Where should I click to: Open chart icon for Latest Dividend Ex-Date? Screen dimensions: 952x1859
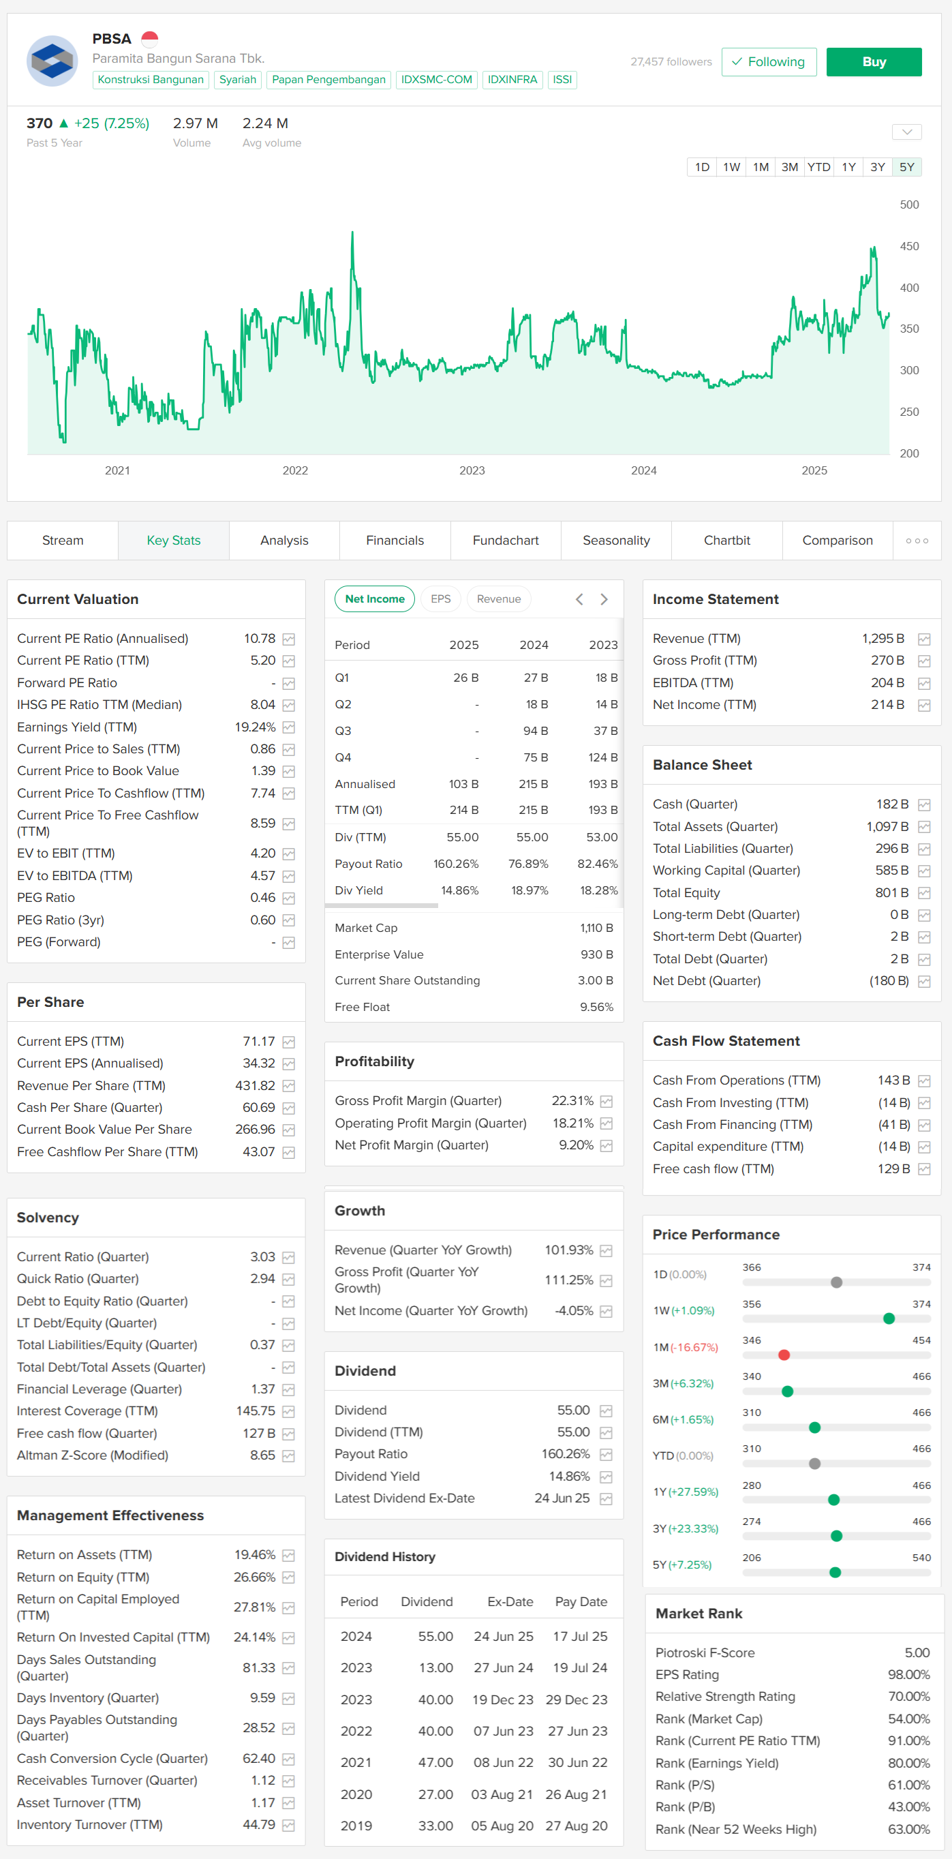(606, 1499)
